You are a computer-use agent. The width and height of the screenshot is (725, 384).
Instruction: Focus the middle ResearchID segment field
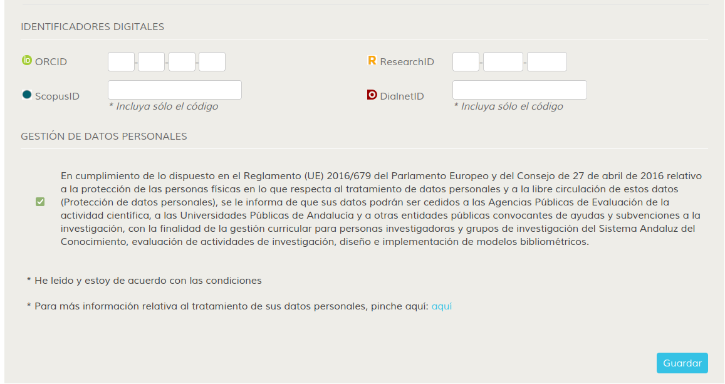coord(503,62)
